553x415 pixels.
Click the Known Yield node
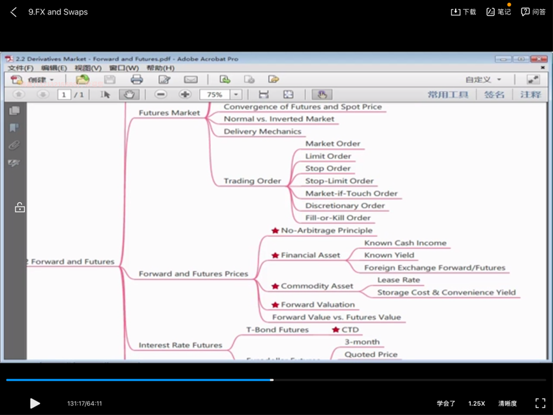pyautogui.click(x=389, y=255)
